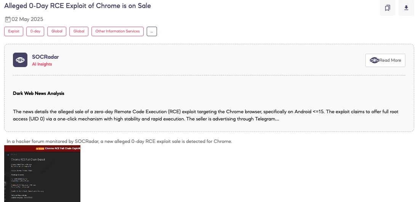Viewport: 418px width, 202px height.
Task: Click the 02 May 2025 date text
Action: click(x=27, y=19)
